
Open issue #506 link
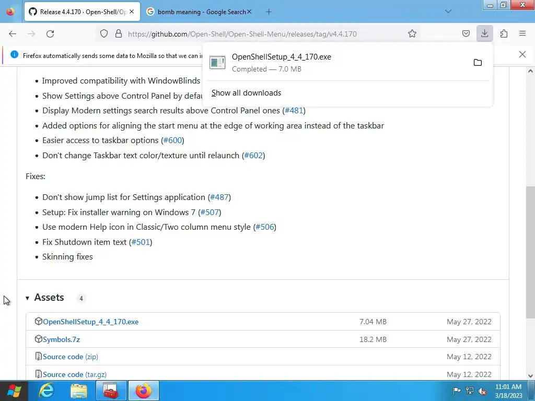coord(265,227)
